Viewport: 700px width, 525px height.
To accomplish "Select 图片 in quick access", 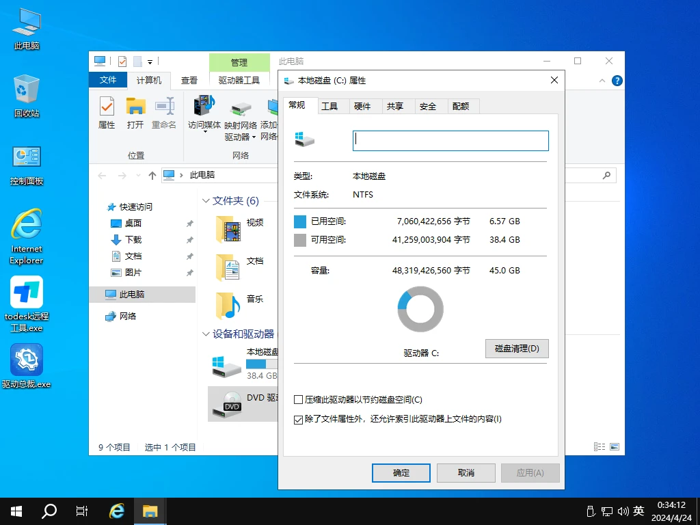I will [x=133, y=272].
